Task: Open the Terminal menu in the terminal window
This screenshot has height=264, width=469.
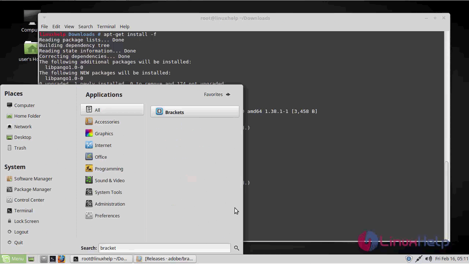Action: 106,26
